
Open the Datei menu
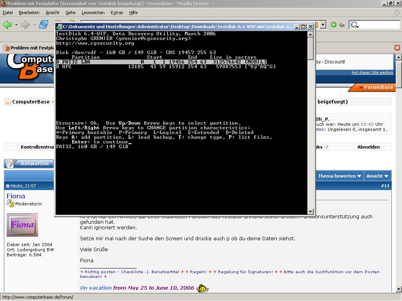coord(8,13)
